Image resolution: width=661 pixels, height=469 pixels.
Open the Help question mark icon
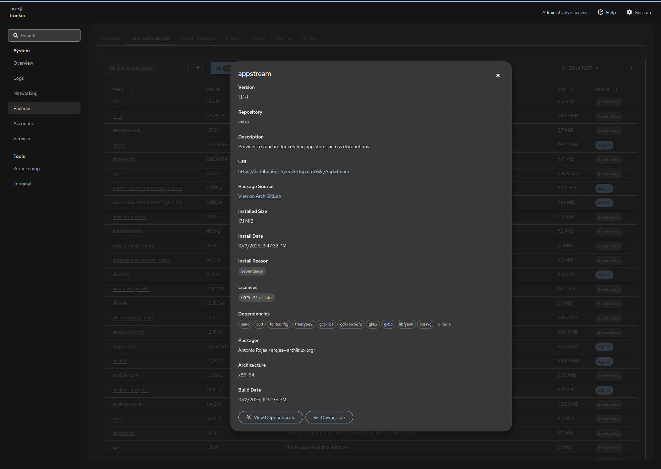600,12
